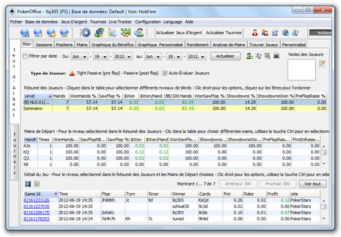Click Actualiser Jeux d'Argent toolbar button
Viewport: 341px width, 237px height.
click(x=179, y=33)
